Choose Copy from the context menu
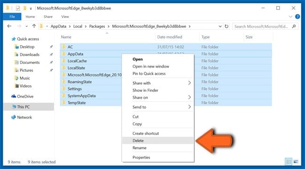Image resolution: width=305 pixels, height=169 pixels. tap(158, 124)
